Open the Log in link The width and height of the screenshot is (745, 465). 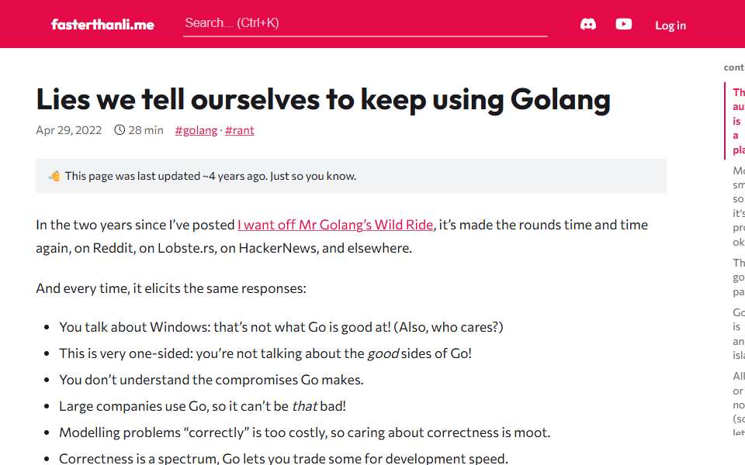click(670, 26)
